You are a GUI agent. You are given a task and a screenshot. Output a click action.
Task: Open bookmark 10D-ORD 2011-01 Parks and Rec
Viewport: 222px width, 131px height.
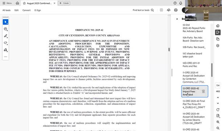tap(191, 64)
